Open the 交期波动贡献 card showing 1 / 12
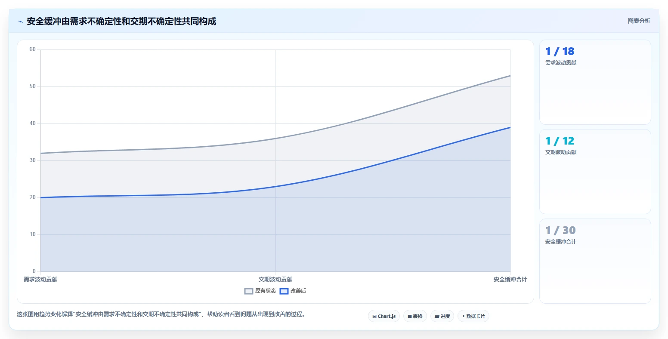Image resolution: width=668 pixels, height=339 pixels. (595, 172)
